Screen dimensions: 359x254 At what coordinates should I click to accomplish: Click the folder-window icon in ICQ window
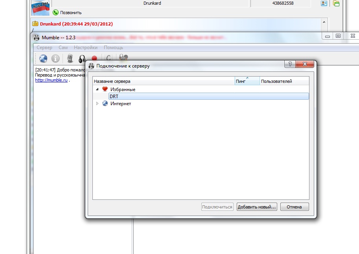point(336,3)
